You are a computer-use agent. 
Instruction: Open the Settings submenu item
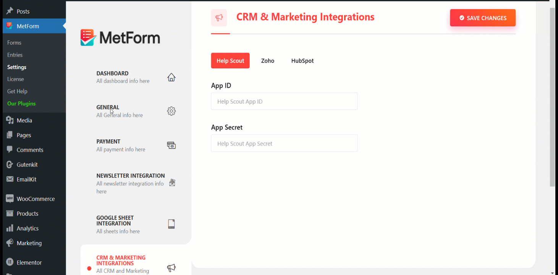(x=17, y=67)
